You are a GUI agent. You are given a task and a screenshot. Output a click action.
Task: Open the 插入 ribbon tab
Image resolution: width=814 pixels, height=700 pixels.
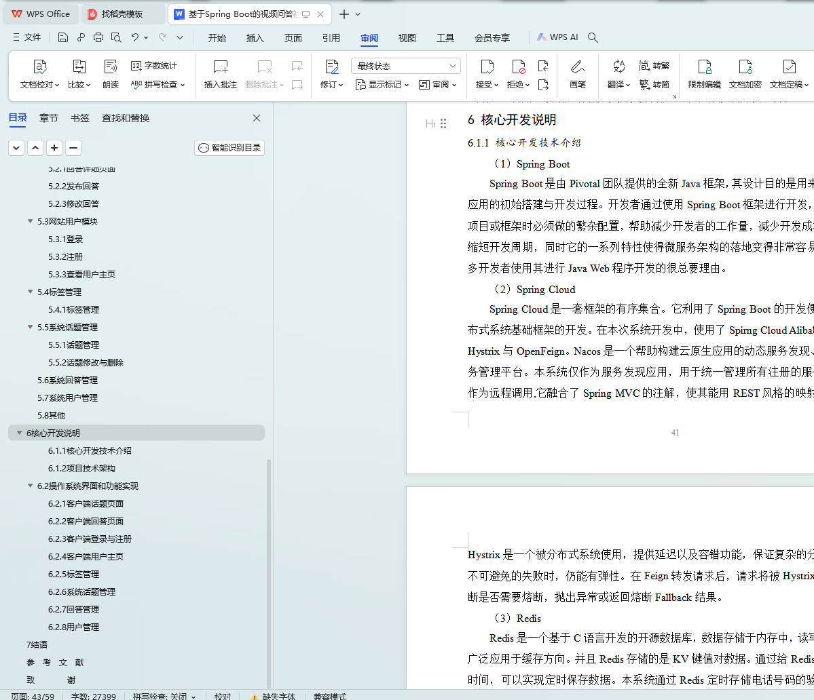click(255, 38)
